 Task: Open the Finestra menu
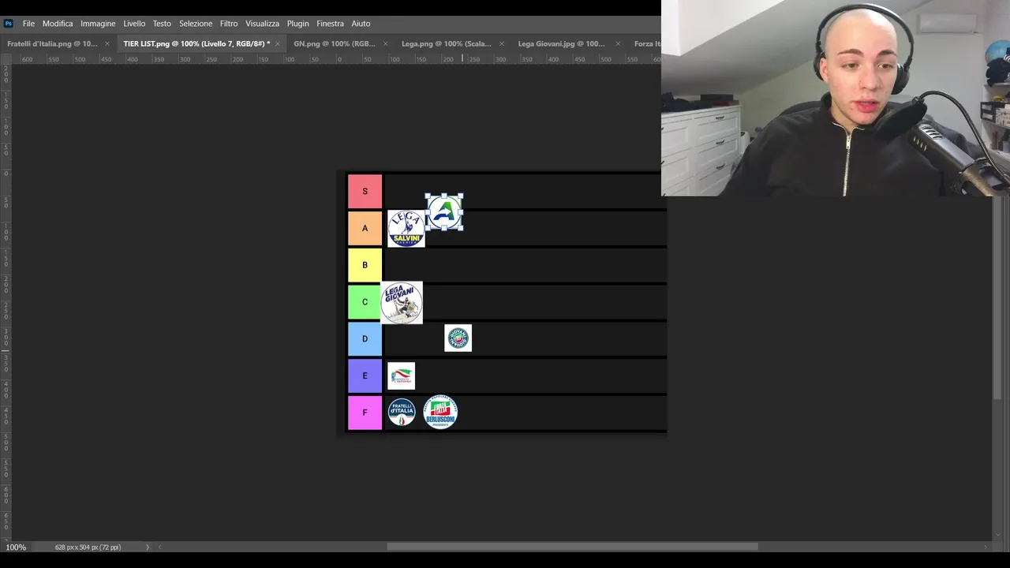pos(330,24)
